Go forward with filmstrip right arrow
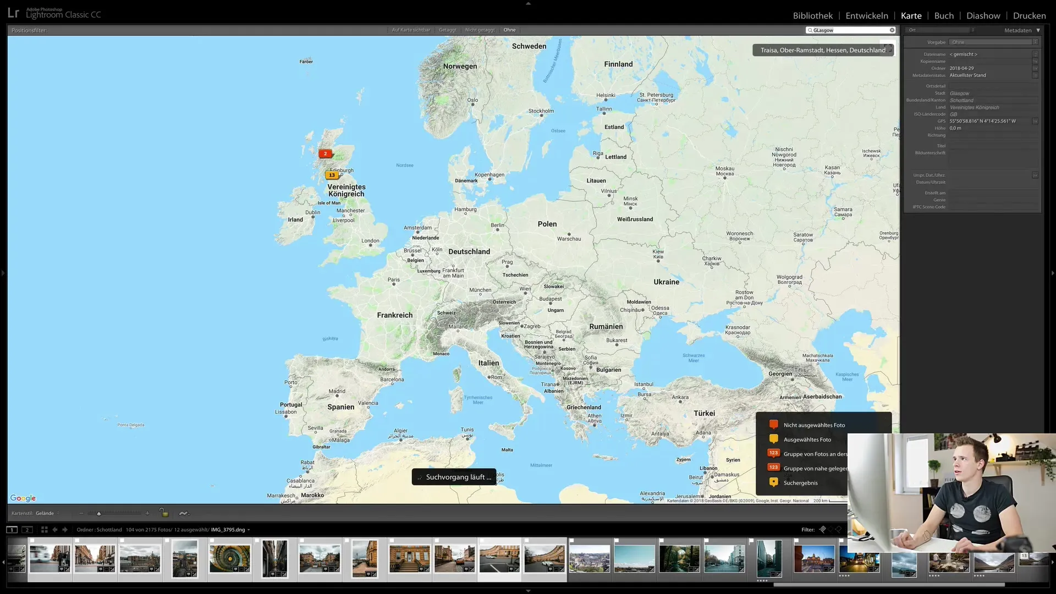This screenshot has width=1056, height=594. (x=65, y=530)
